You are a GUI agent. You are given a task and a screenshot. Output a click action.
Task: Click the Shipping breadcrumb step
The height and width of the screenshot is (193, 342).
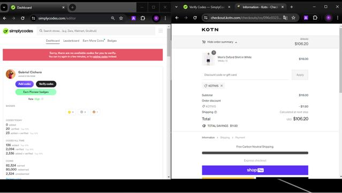[225, 137]
